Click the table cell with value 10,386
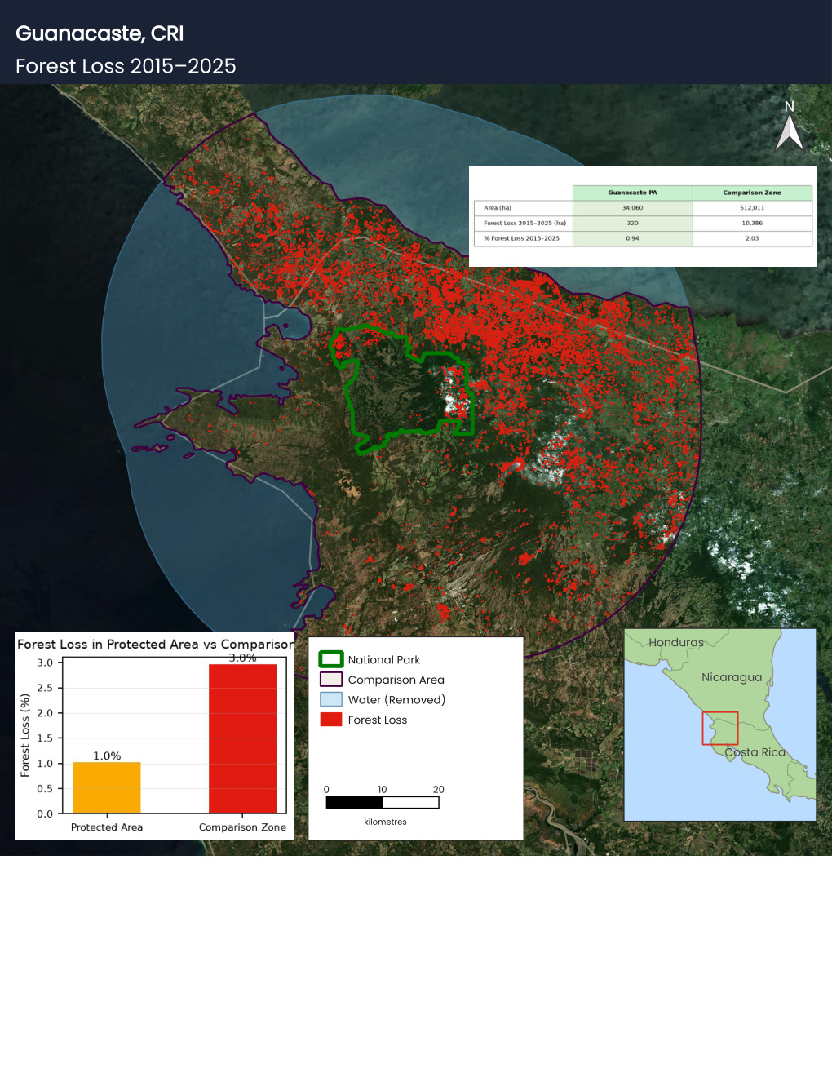Viewport: 832px width, 1077px height. pos(752,223)
